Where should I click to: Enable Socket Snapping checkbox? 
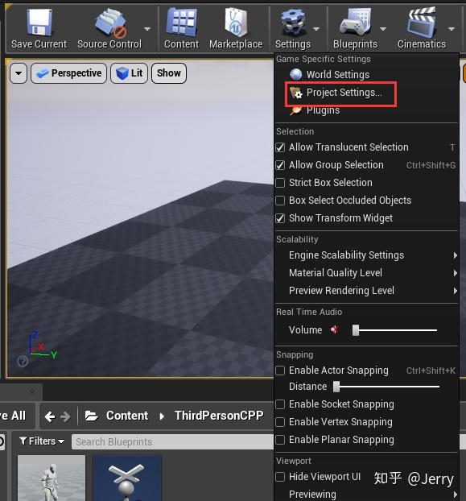280,404
